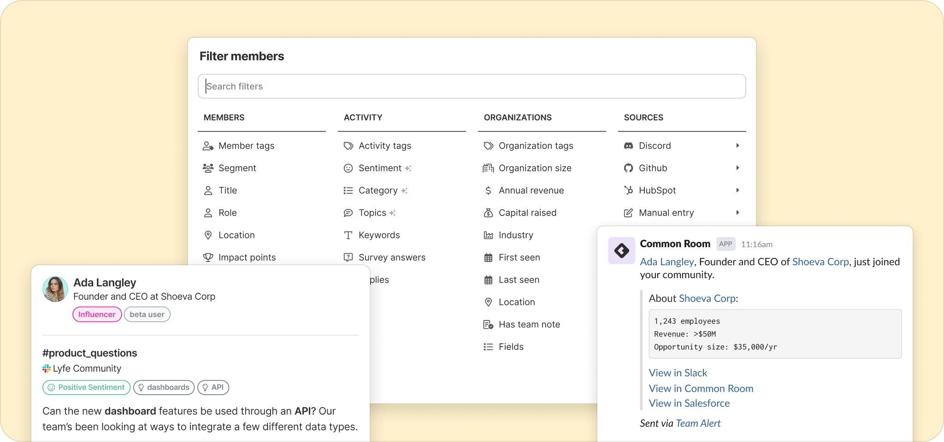Click the Has team note icon
The height and width of the screenshot is (442, 944).
coord(488,325)
